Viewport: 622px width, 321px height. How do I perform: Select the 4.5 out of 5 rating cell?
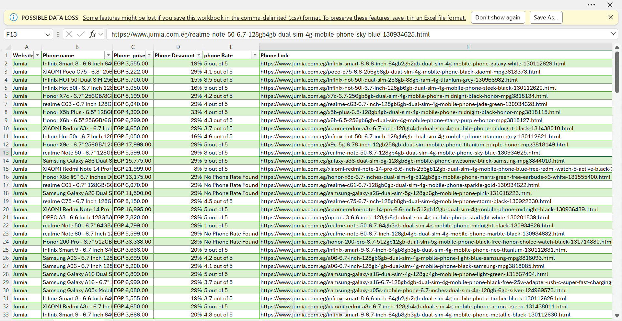click(231, 201)
